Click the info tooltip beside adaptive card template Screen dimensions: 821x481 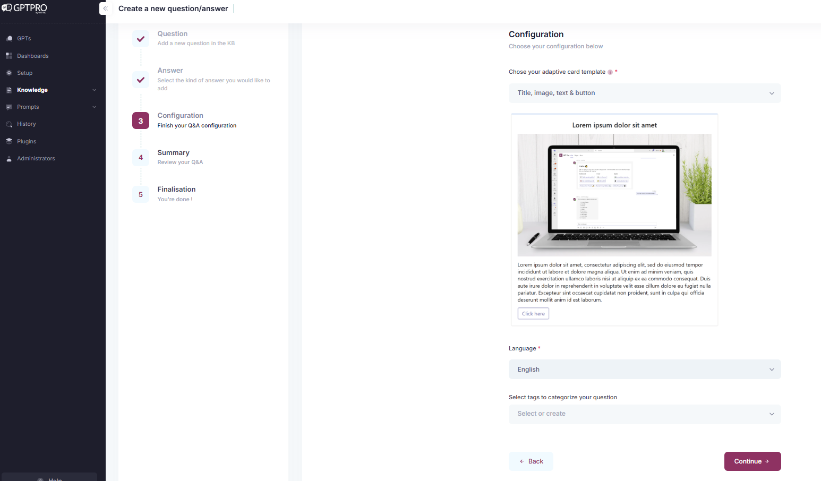coord(611,72)
